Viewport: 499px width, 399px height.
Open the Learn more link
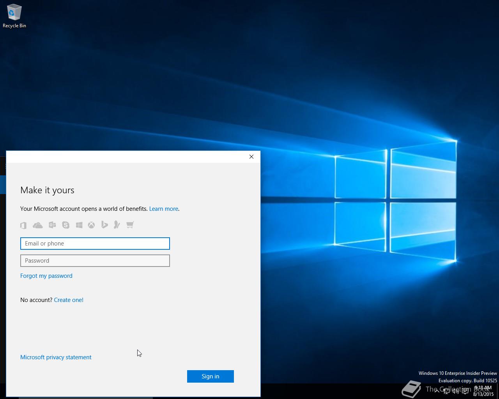tap(164, 209)
